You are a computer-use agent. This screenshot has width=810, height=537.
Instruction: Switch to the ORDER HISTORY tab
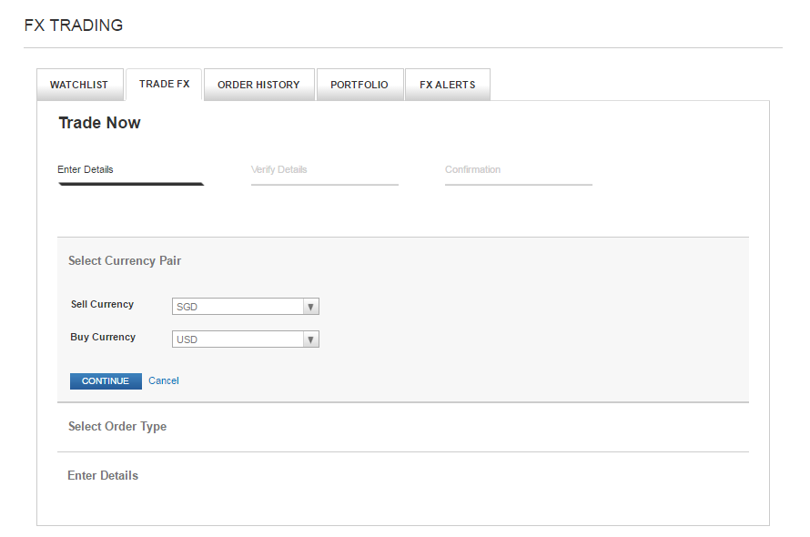coord(258,85)
